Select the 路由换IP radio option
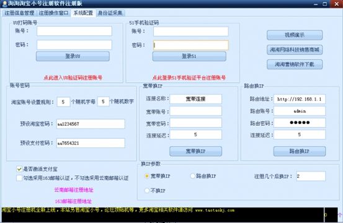Image resolution: width=343 pixels, height=223 pixels. pyautogui.click(x=192, y=176)
